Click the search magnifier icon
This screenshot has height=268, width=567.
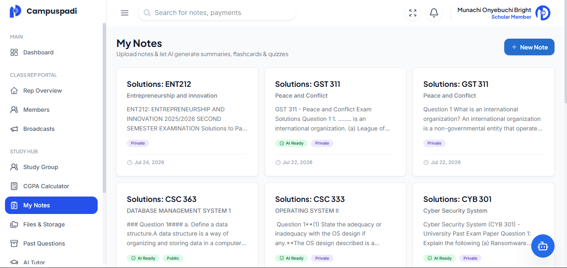[x=147, y=13]
